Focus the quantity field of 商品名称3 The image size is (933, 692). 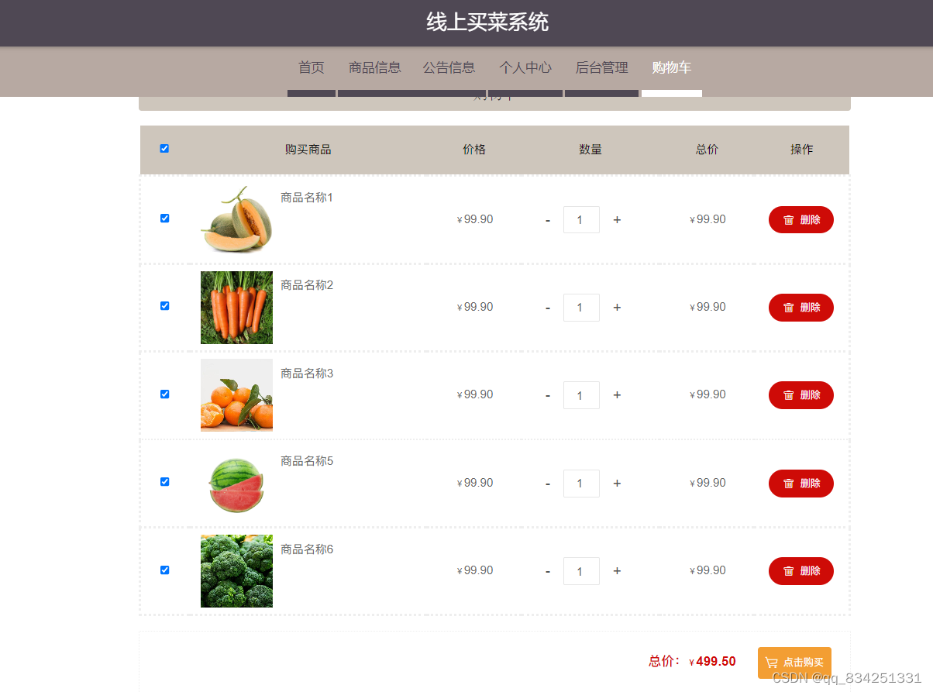(581, 395)
